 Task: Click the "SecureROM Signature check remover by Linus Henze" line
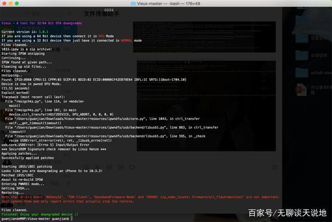point(53,149)
